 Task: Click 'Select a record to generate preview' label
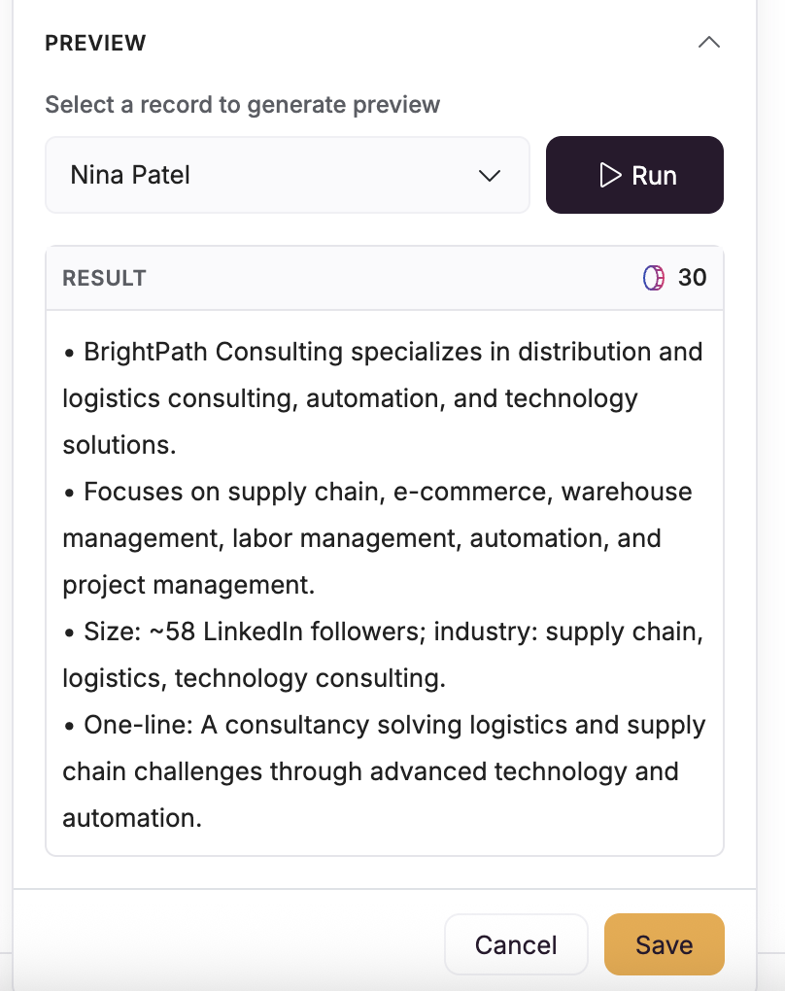(x=242, y=104)
